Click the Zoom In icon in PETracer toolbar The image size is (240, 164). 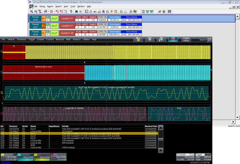[x=31, y=11]
